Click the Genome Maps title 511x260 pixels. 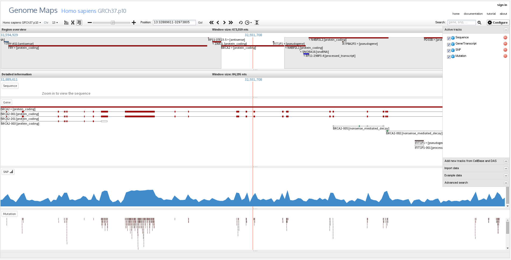33,10
